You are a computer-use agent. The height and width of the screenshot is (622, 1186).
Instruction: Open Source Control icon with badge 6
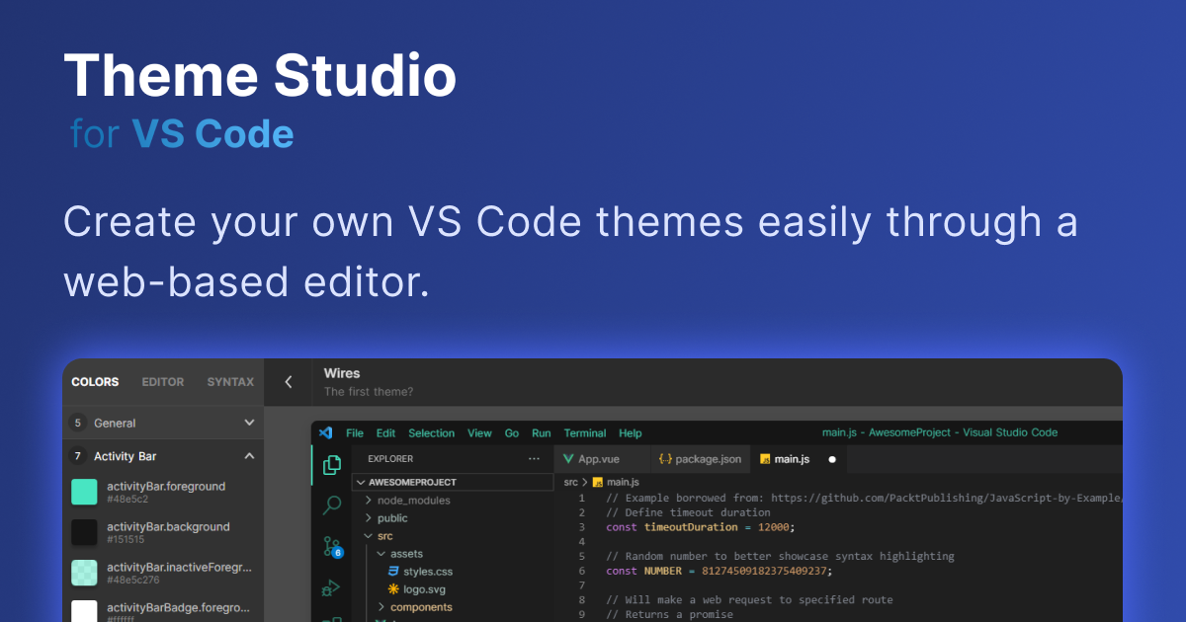[332, 547]
